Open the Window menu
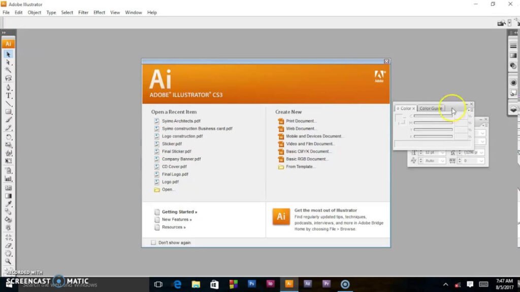This screenshot has height=292, width=520. (134, 12)
